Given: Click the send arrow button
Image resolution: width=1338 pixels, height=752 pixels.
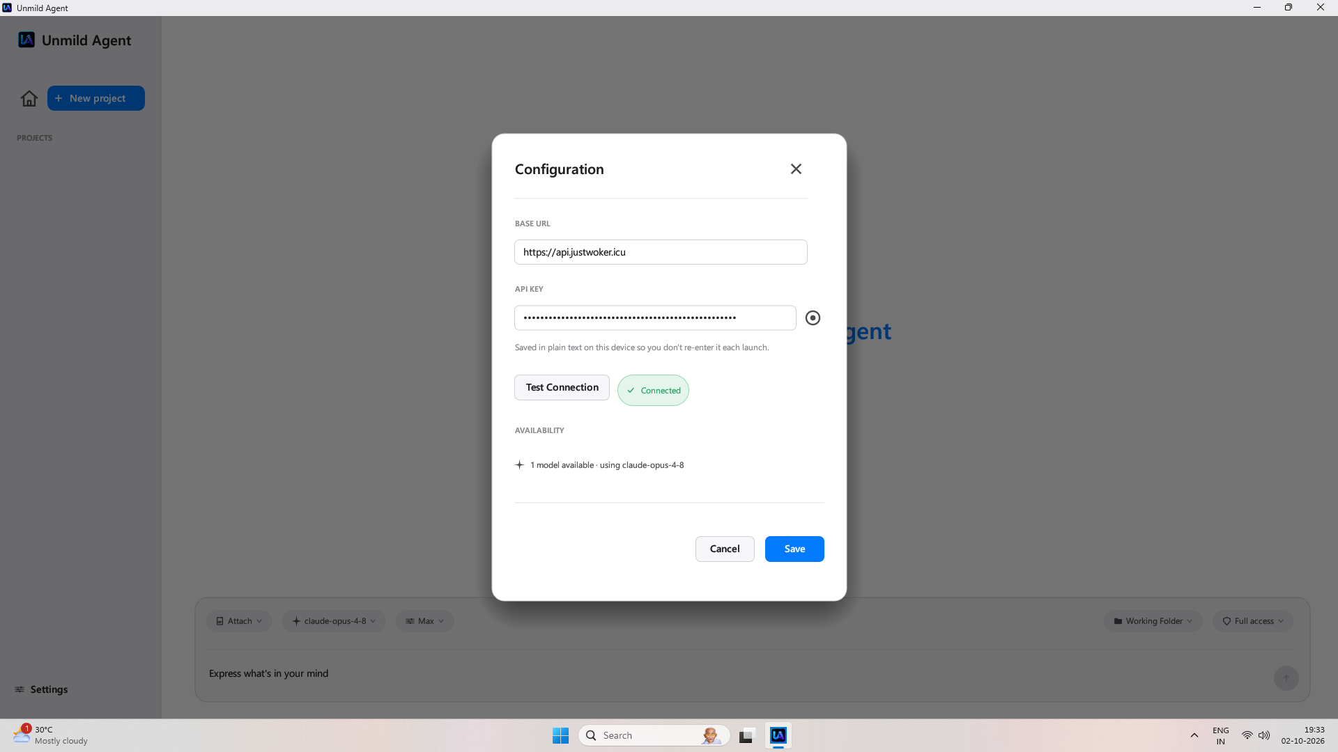Looking at the screenshot, I should [x=1286, y=678].
